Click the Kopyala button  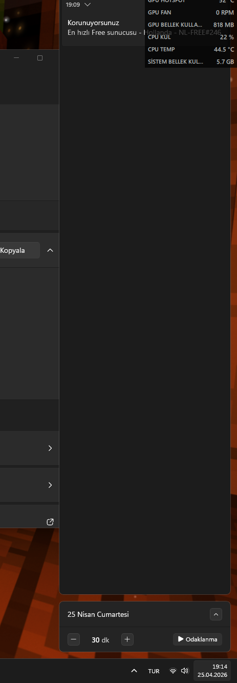point(19,250)
